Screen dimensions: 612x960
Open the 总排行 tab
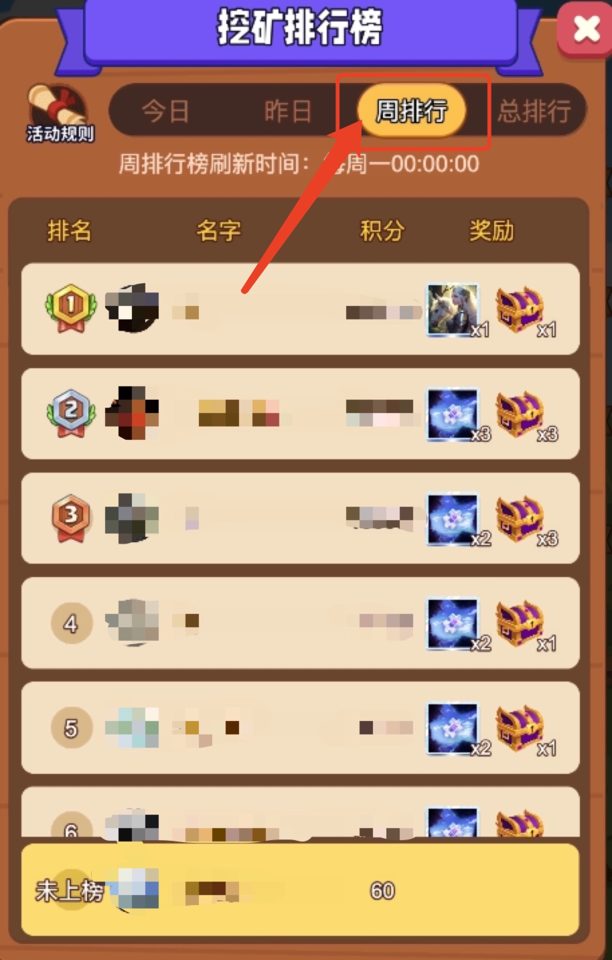pos(534,110)
